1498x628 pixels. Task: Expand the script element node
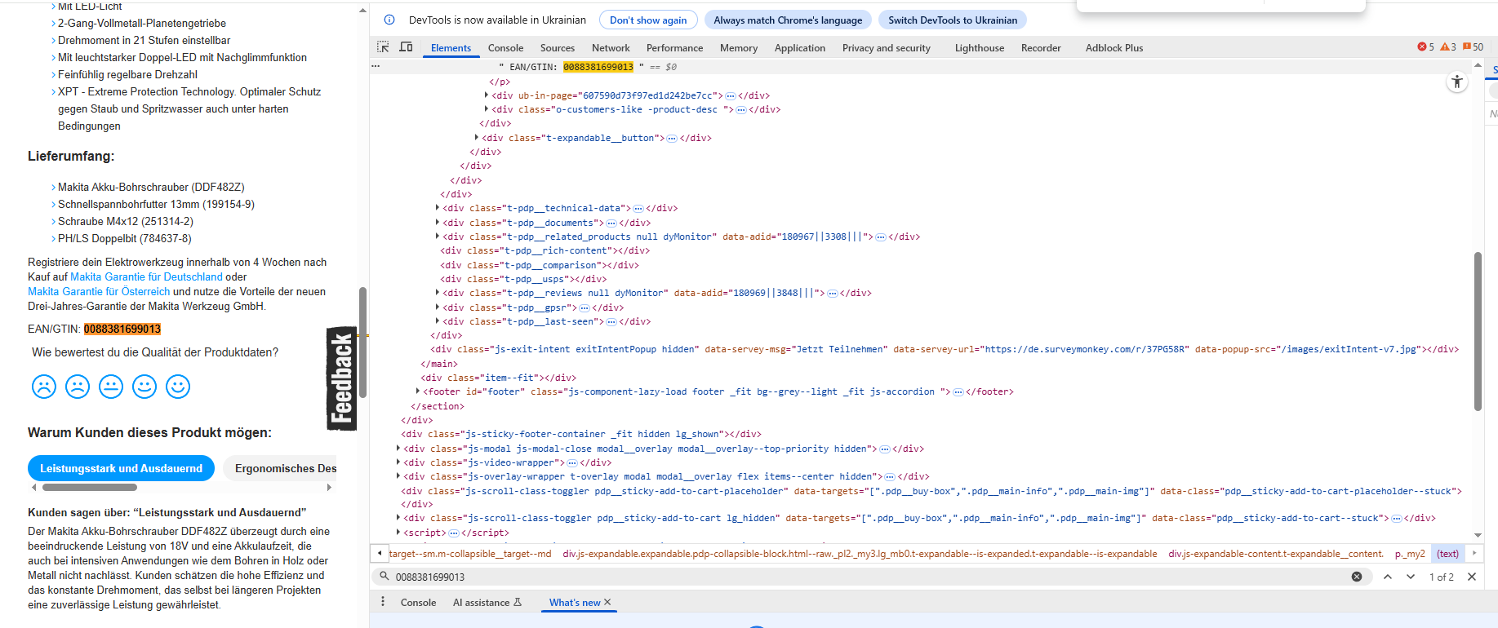[x=398, y=533]
